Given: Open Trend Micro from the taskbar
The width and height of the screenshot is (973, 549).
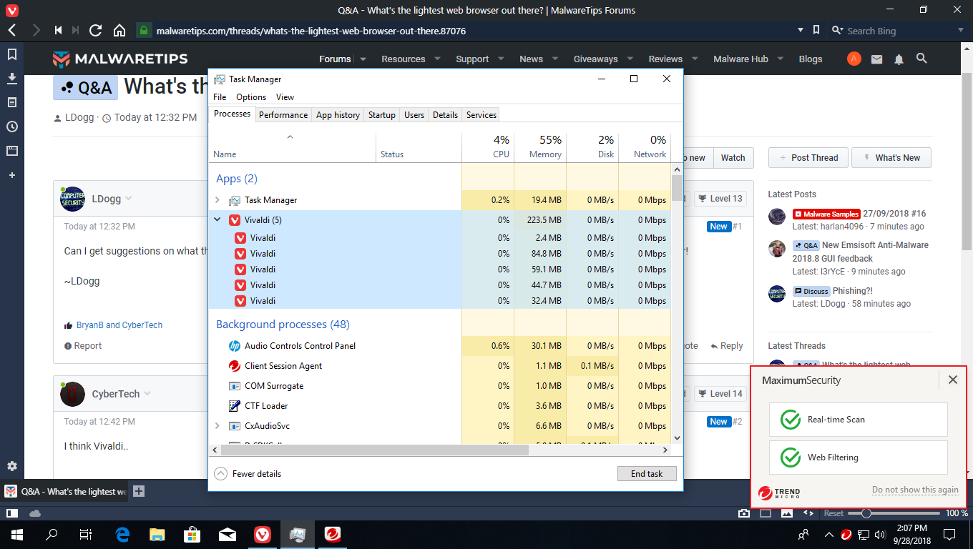Looking at the screenshot, I should pos(333,534).
